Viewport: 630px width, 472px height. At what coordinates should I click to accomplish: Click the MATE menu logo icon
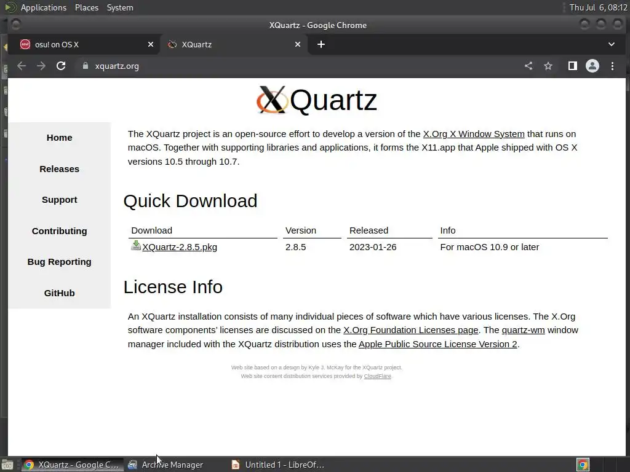click(10, 7)
